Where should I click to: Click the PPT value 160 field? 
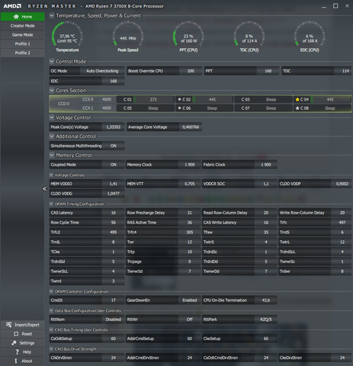(268, 71)
